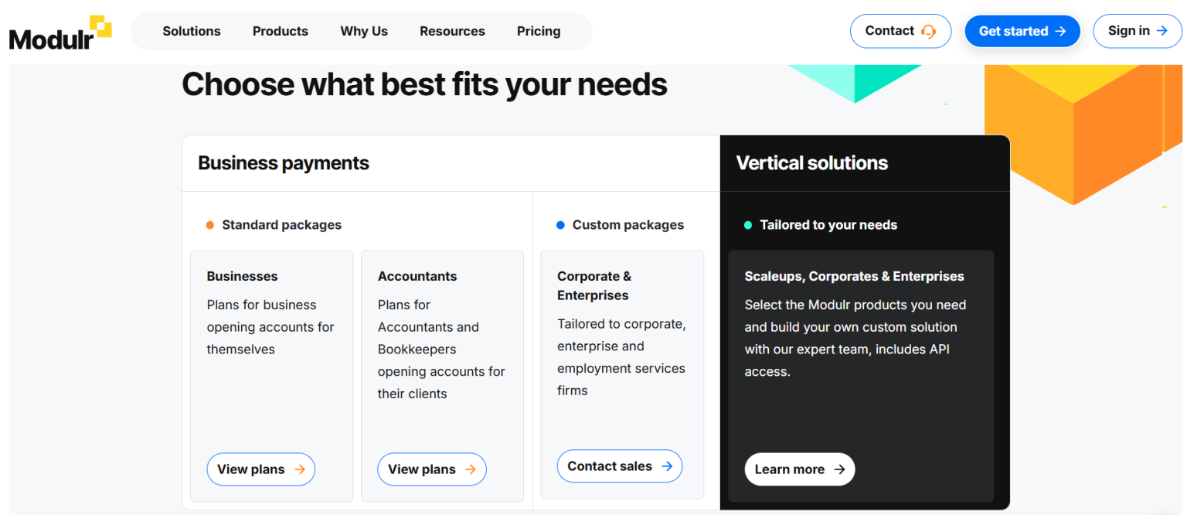Click the arrow inside Contact sales
This screenshot has width=1187, height=515.
coord(666,466)
